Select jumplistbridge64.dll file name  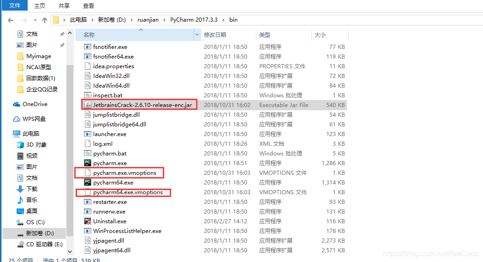point(119,125)
